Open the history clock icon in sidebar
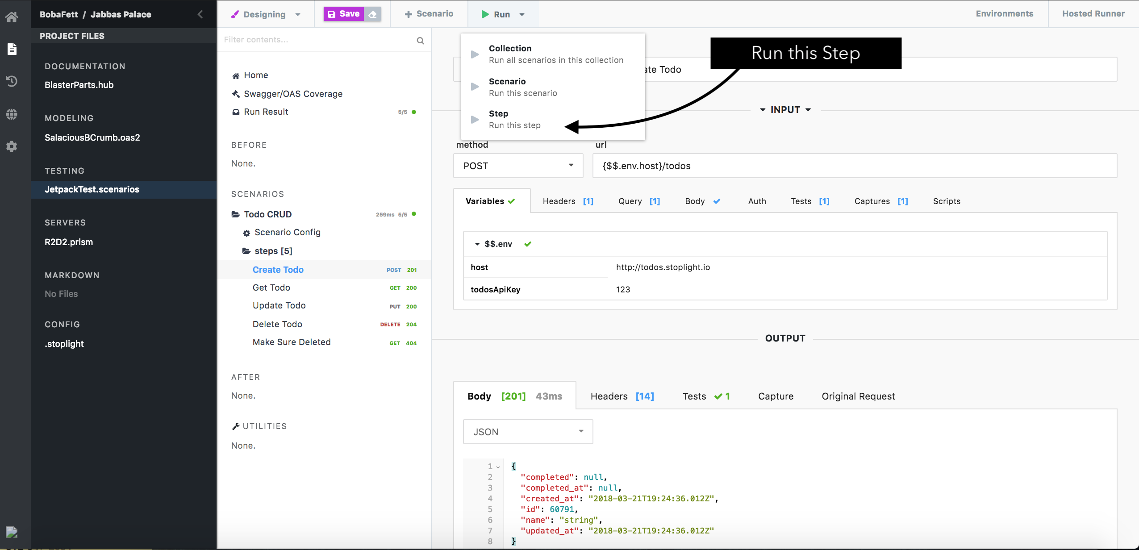 pyautogui.click(x=12, y=81)
